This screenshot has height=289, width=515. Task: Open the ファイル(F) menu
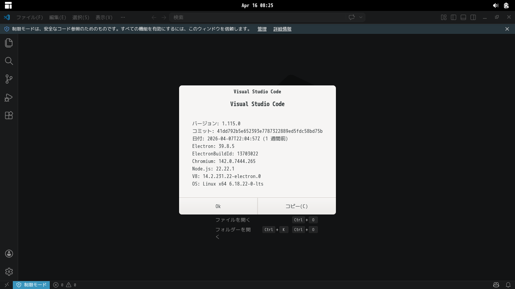pos(29,17)
